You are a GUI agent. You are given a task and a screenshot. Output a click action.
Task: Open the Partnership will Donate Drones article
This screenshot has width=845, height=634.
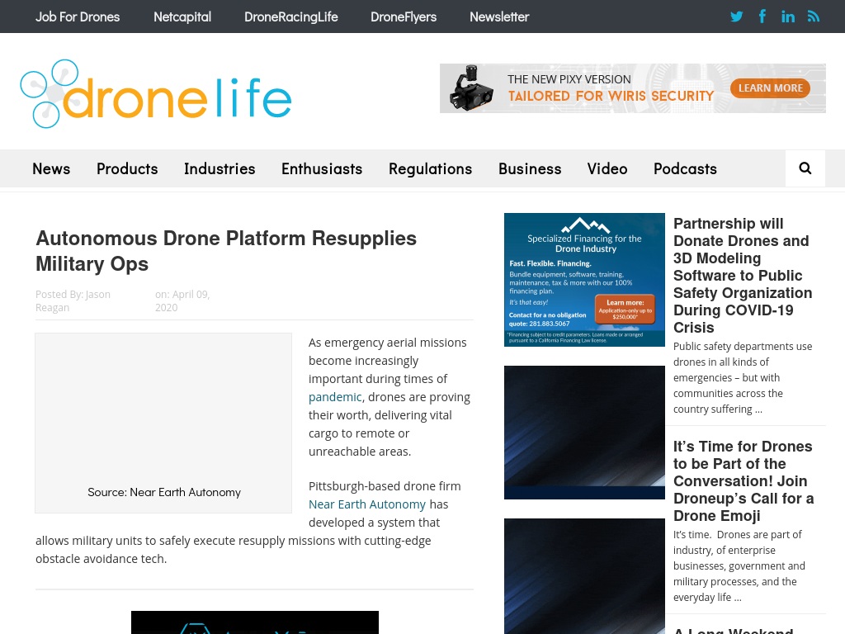(x=744, y=276)
